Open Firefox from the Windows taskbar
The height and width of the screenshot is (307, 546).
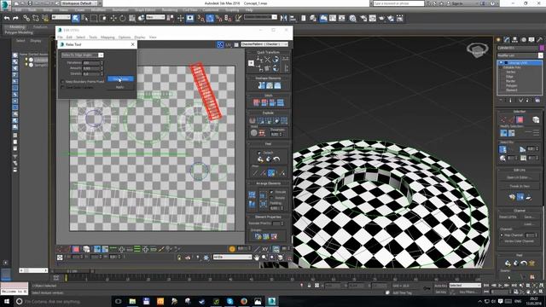(244, 301)
